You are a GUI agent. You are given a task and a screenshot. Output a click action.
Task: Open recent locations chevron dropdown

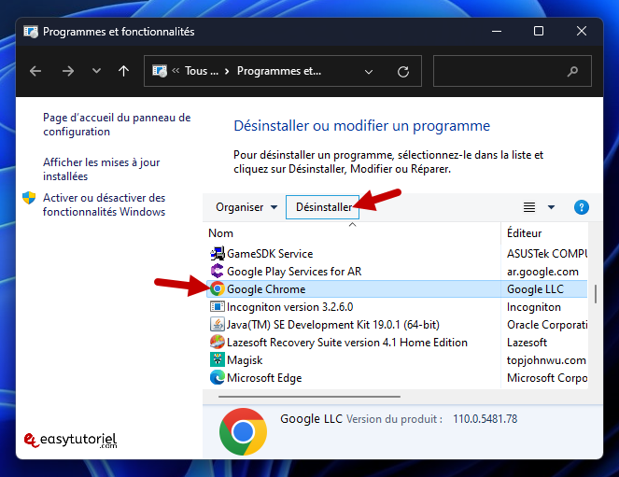tap(96, 71)
